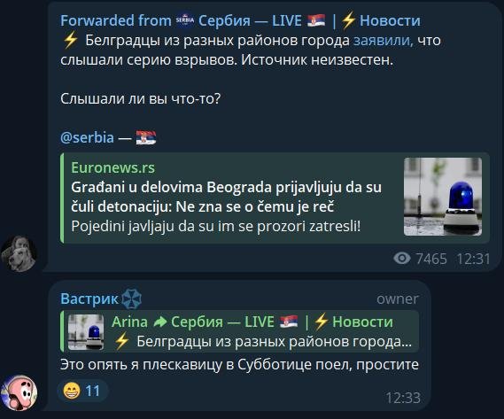Open the @serbia mention
This screenshot has width=504, height=419.
click(87, 137)
